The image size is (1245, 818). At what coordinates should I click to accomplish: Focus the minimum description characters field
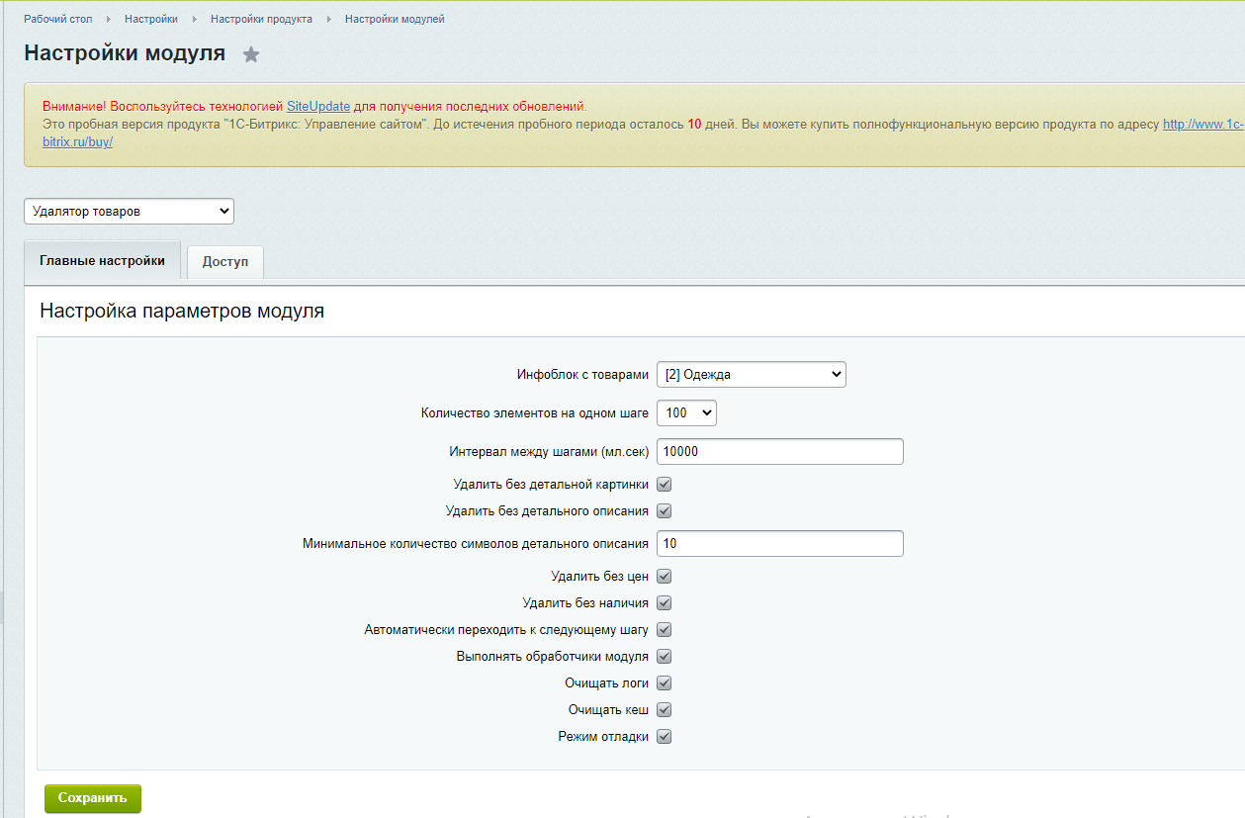(x=779, y=543)
